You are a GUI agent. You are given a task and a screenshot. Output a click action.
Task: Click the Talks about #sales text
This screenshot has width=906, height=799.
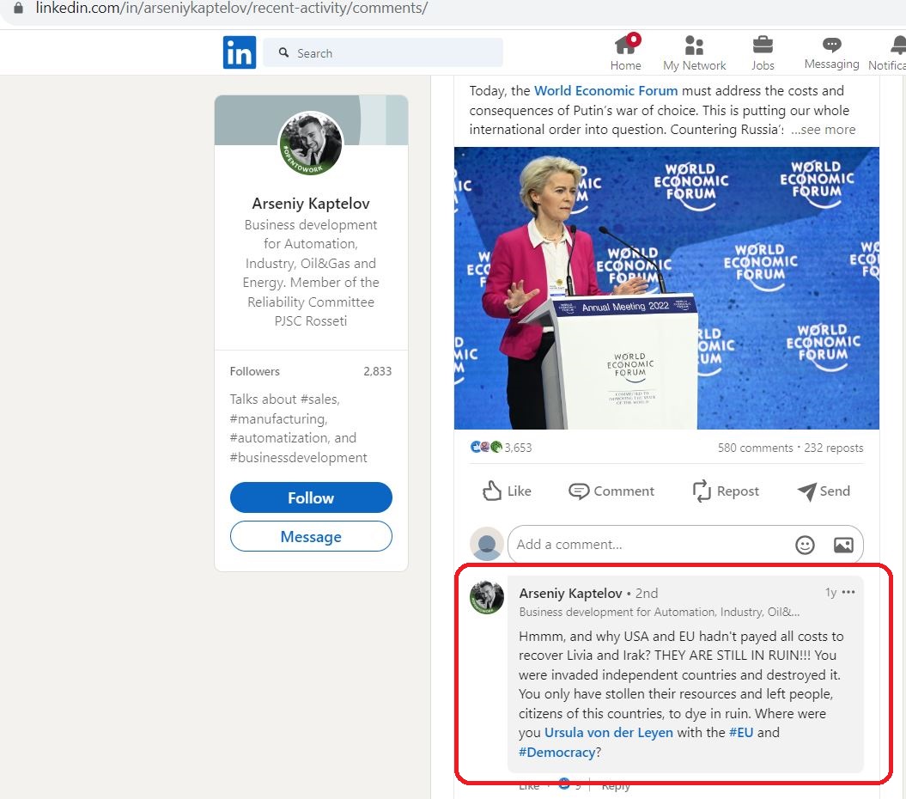(x=298, y=429)
